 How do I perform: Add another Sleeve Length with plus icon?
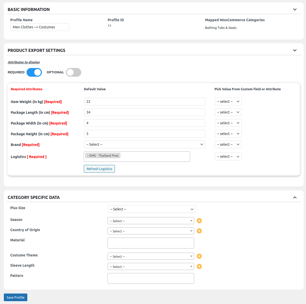pos(199,266)
